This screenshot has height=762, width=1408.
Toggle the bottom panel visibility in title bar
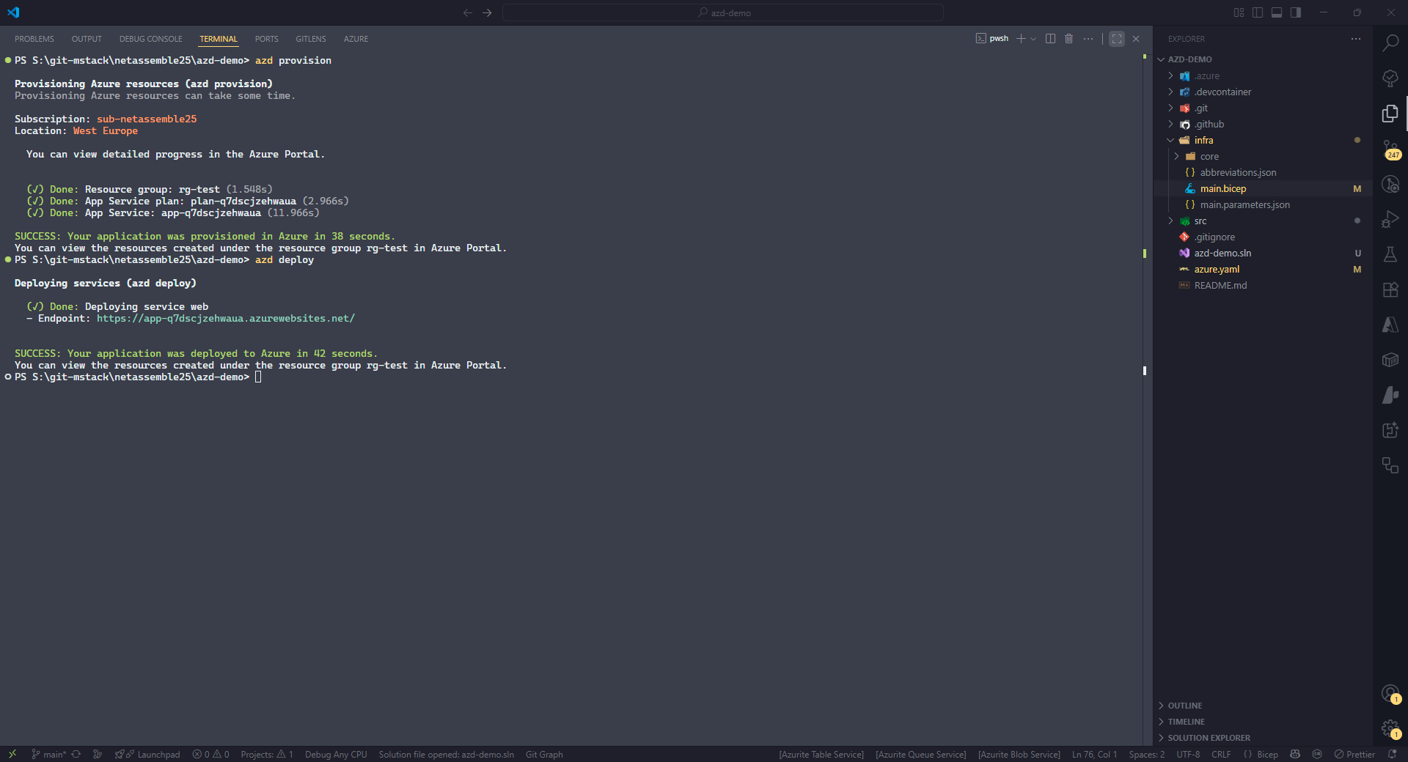click(x=1277, y=12)
